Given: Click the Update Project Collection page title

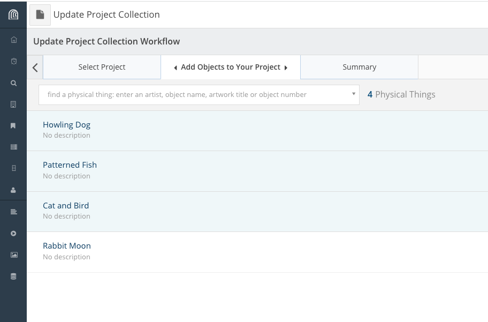Looking at the screenshot, I should [x=106, y=14].
